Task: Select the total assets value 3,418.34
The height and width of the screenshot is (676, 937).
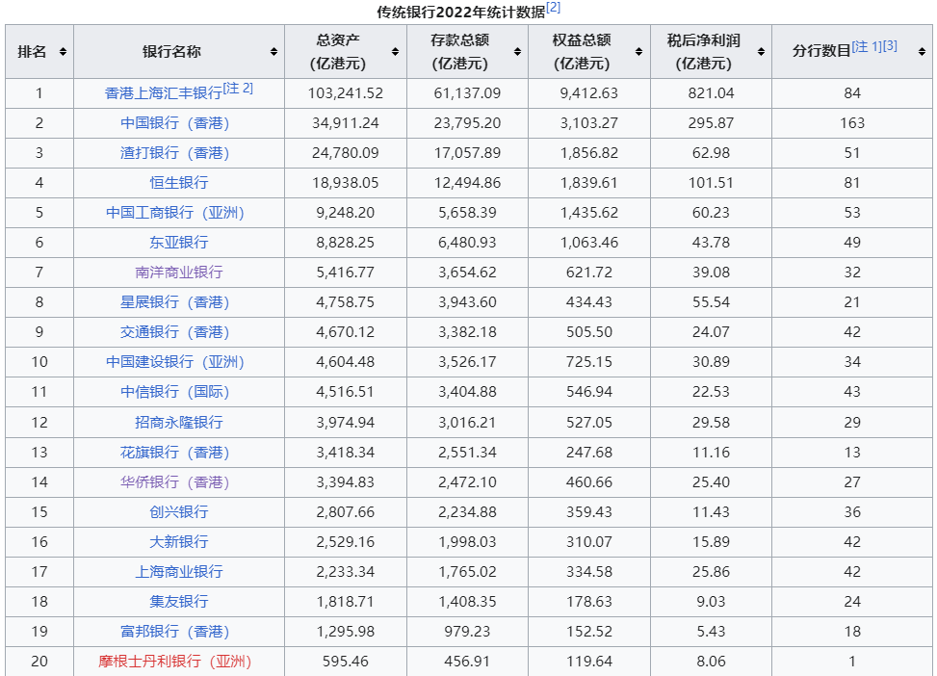Action: click(346, 453)
